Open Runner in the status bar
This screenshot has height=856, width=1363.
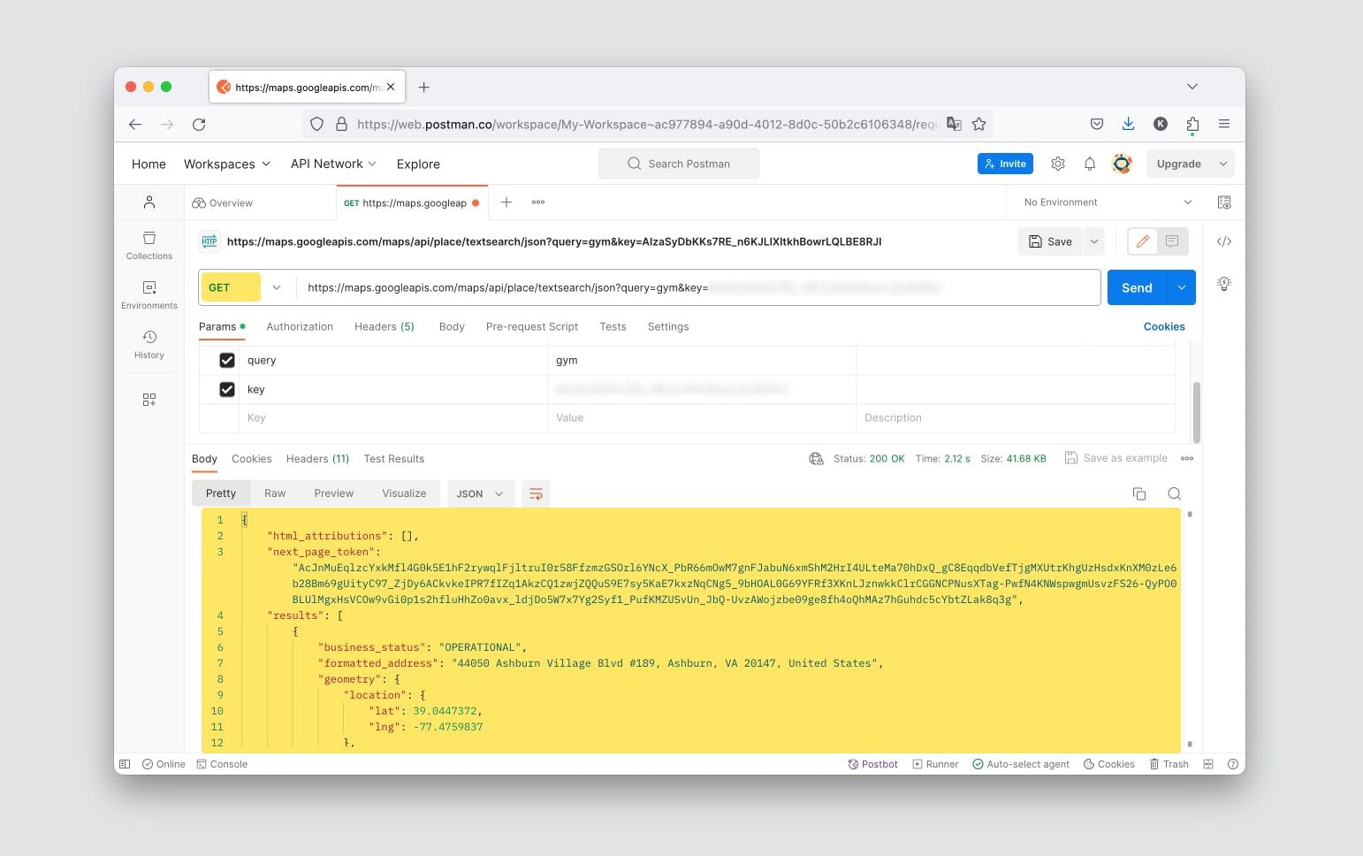(x=935, y=764)
